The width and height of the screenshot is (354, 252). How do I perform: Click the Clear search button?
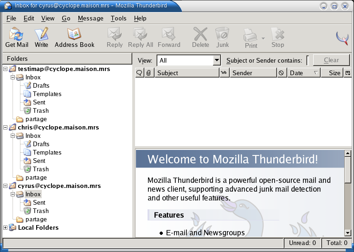331,60
